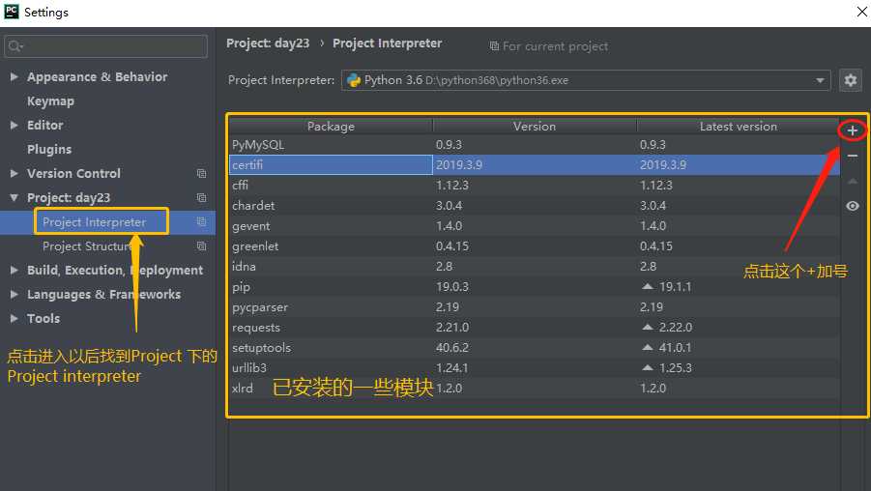Image resolution: width=871 pixels, height=491 pixels.
Task: Click project-level icon next to Project Interpreter
Action: [202, 222]
